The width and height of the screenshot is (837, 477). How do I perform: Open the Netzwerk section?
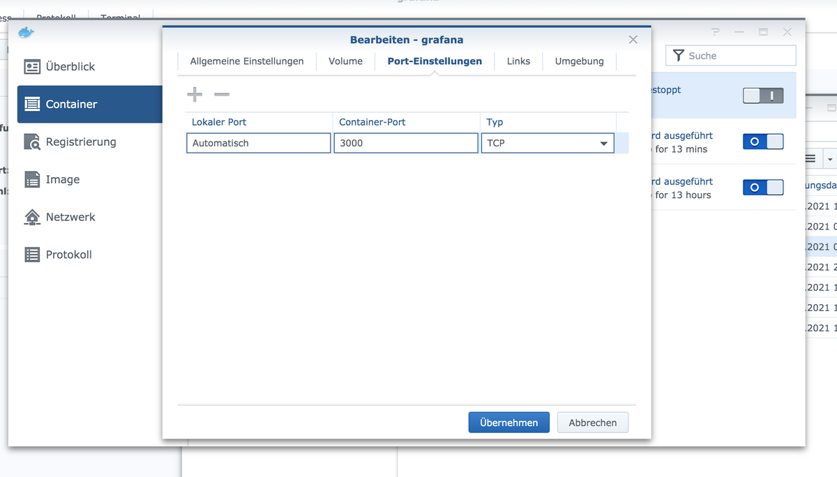point(89,218)
